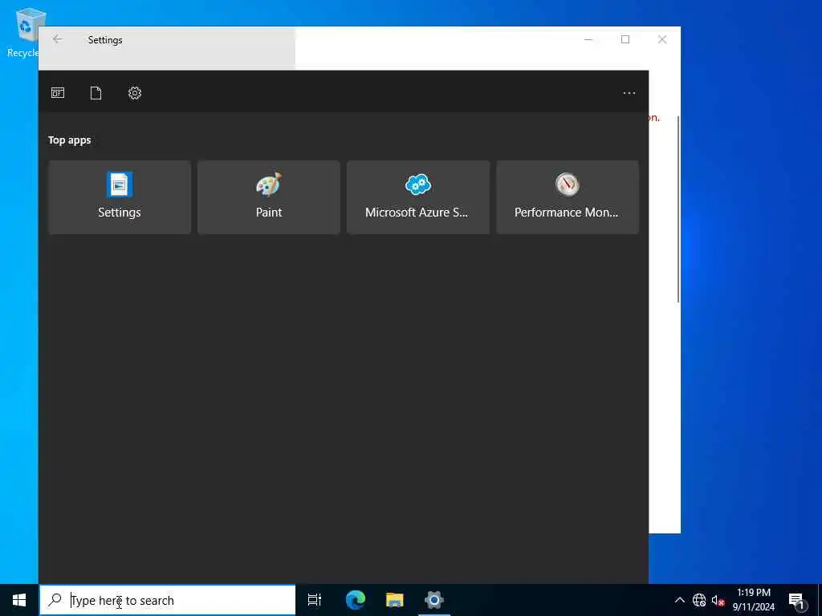Image resolution: width=822 pixels, height=616 pixels.
Task: Open the Microsoft Azure S... tile
Action: pyautogui.click(x=417, y=197)
